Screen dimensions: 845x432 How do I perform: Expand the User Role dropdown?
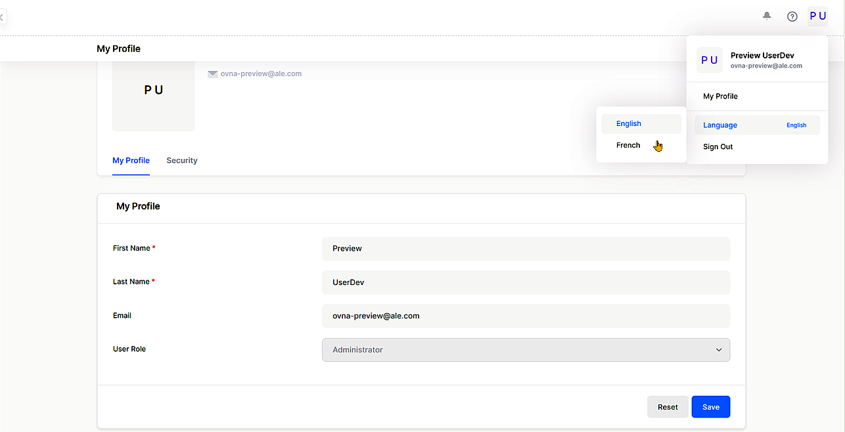point(525,350)
